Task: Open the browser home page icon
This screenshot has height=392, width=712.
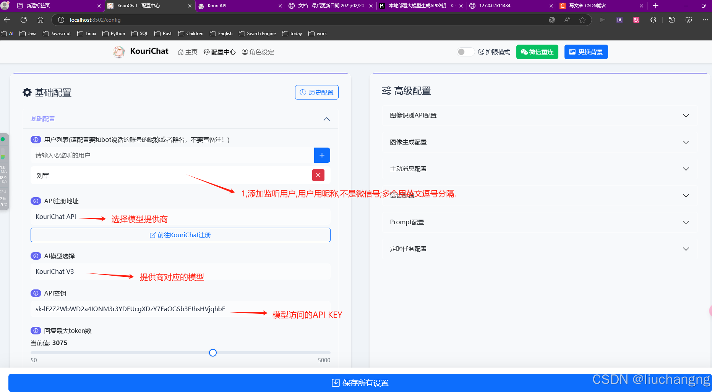Action: [x=41, y=20]
